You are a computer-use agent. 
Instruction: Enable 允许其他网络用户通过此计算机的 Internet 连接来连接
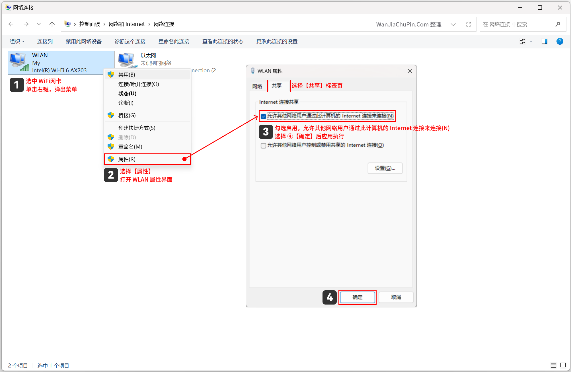pyautogui.click(x=263, y=116)
